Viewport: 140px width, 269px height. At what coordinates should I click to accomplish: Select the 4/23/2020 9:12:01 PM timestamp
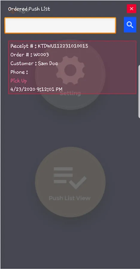click(36, 89)
